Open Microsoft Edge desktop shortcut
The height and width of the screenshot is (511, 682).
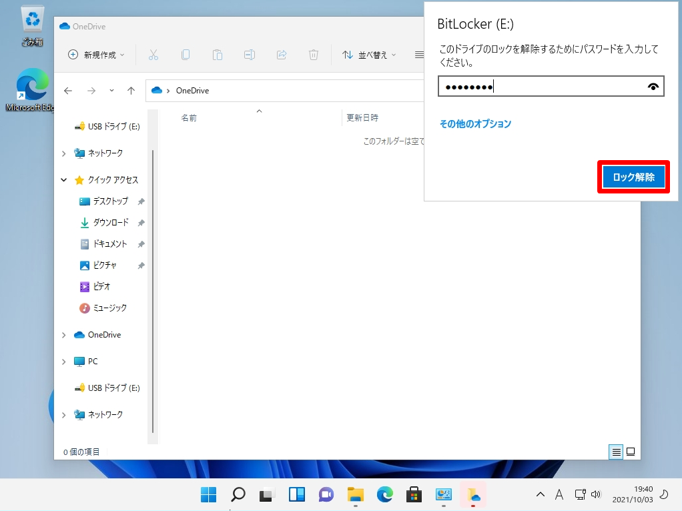(31, 90)
